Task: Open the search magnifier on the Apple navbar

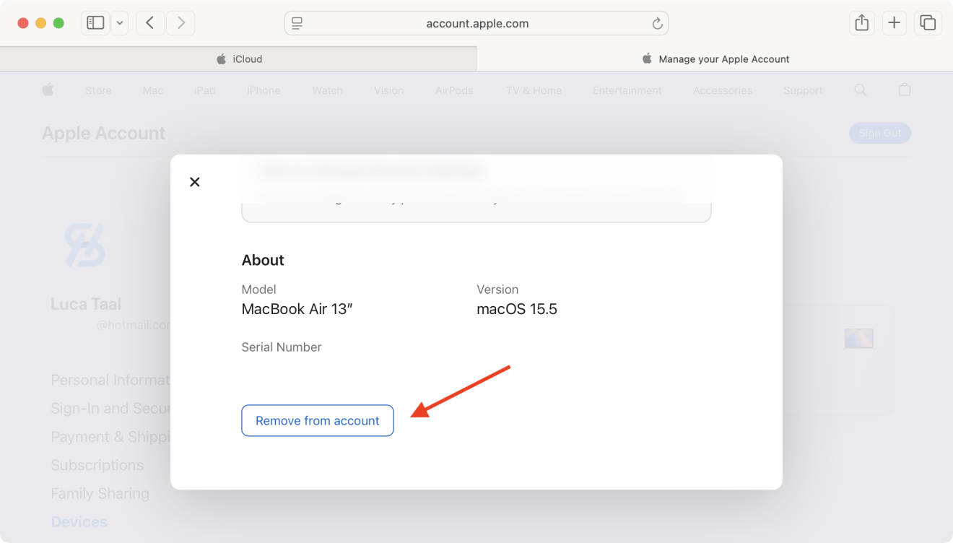Action: (x=860, y=90)
